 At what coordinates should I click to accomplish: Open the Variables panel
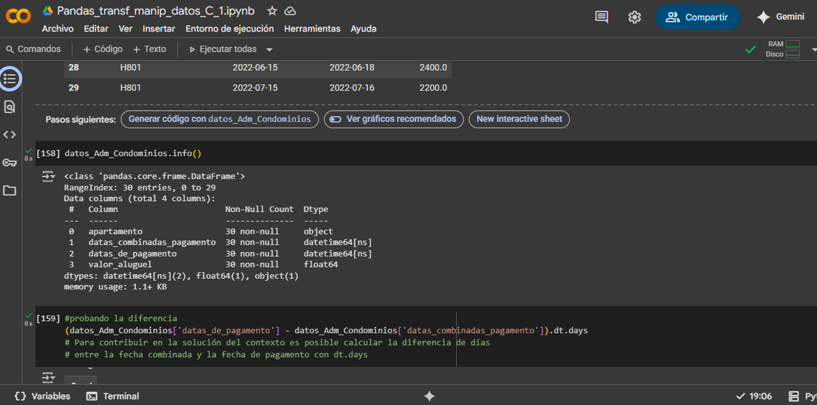(42, 396)
